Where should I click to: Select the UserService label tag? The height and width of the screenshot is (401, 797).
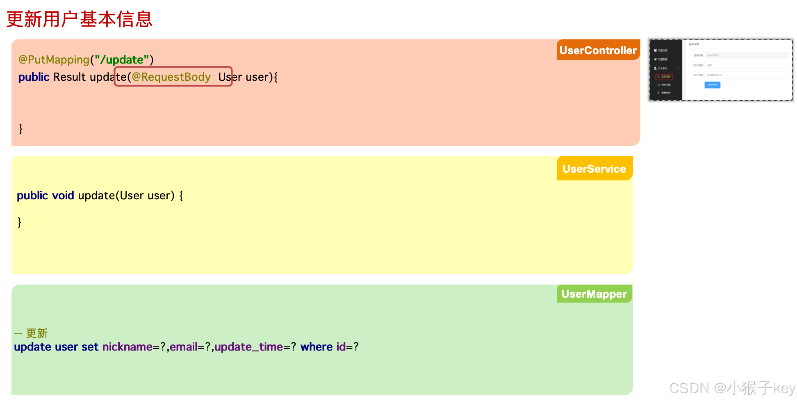point(594,169)
